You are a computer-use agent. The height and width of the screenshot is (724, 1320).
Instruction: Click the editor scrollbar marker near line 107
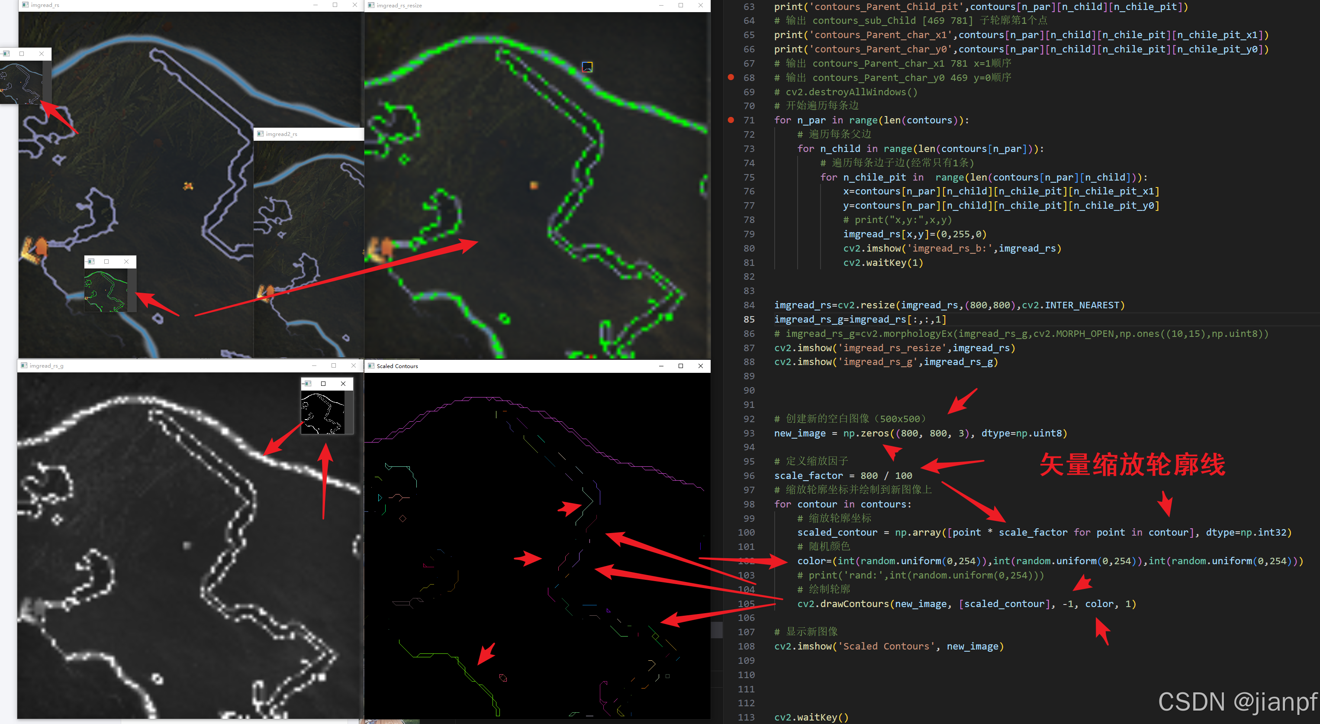pyautogui.click(x=717, y=629)
